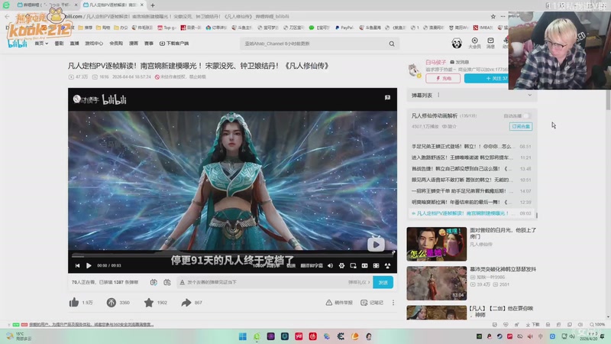Play the video with the play button
611x344 pixels.
click(x=89, y=265)
